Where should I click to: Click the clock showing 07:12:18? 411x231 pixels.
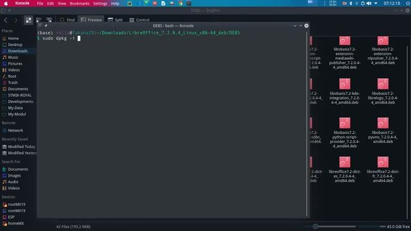[x=392, y=3]
